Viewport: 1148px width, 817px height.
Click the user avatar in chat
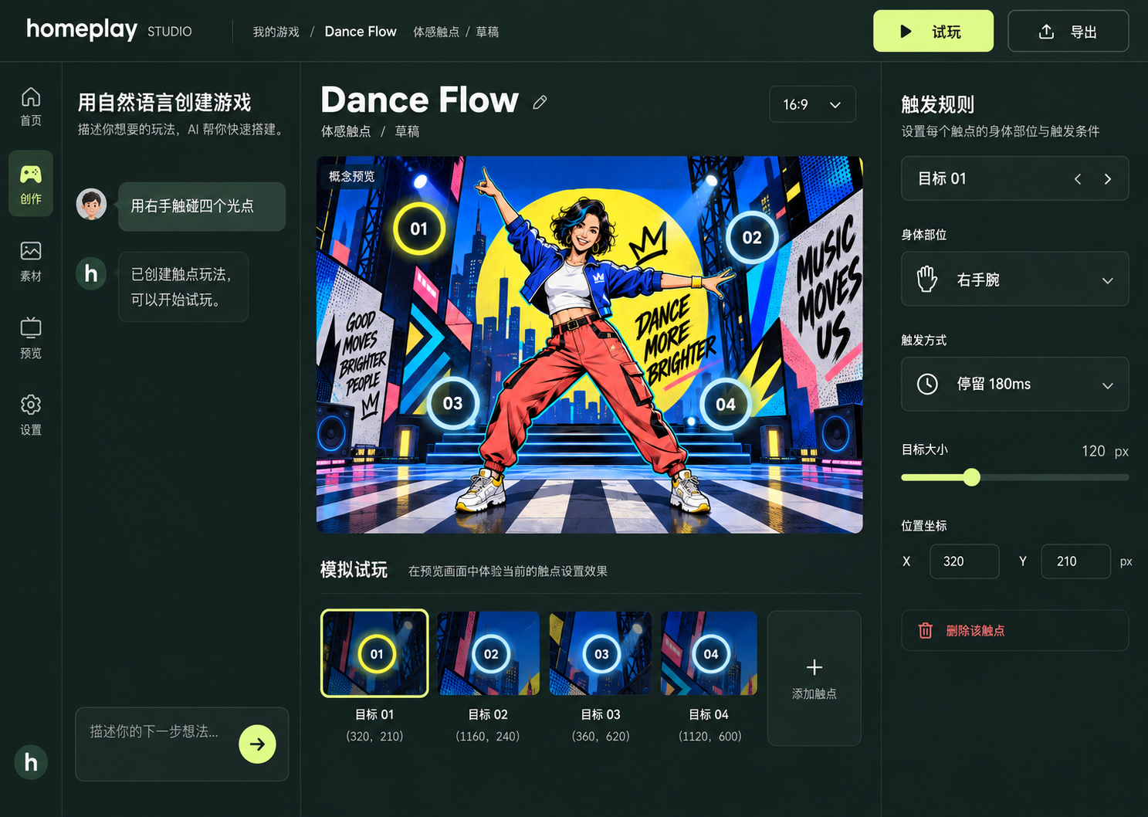(91, 205)
